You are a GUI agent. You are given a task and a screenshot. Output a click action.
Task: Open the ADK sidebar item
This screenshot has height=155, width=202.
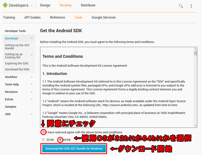coord(8,114)
